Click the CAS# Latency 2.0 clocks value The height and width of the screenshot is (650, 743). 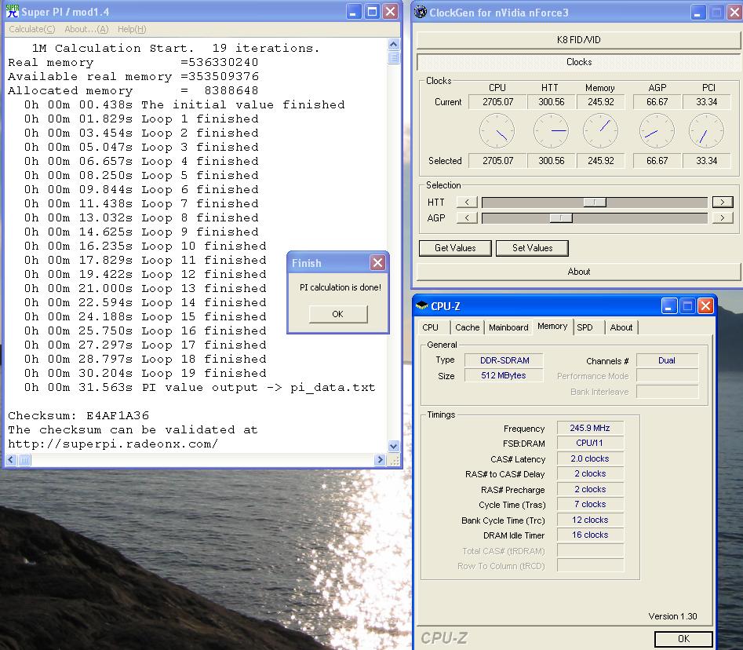590,458
